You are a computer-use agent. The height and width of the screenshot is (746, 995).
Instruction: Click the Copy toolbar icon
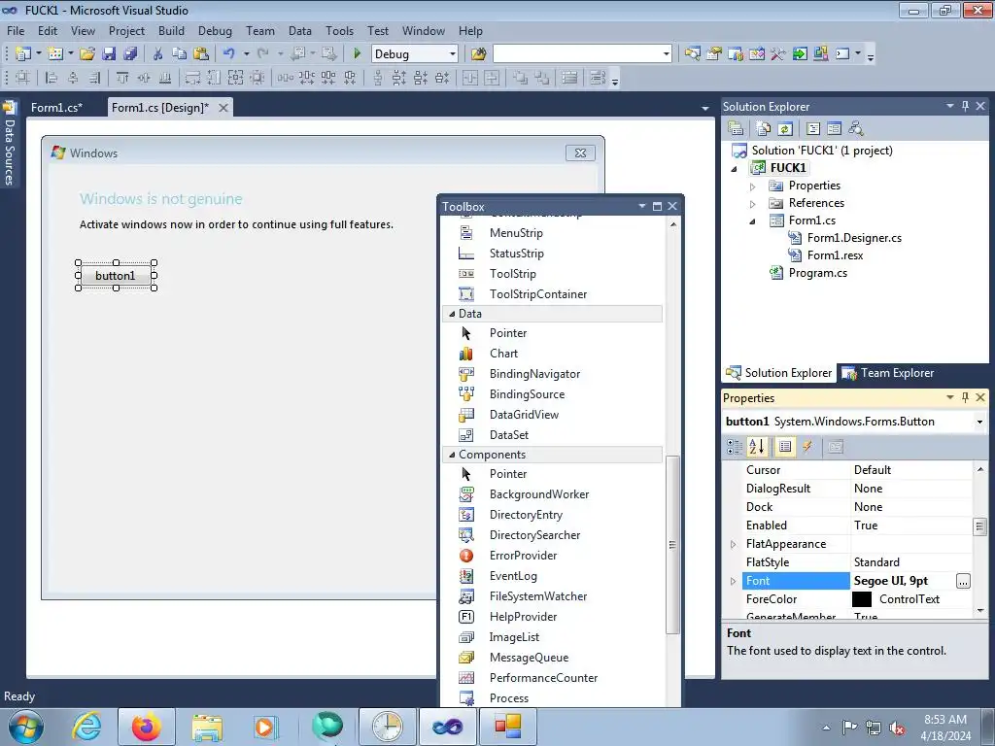tap(180, 54)
